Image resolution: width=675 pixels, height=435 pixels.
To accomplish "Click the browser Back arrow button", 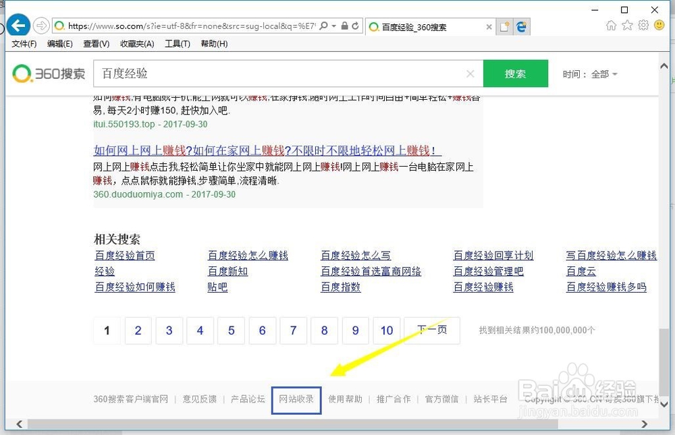I will [x=18, y=26].
